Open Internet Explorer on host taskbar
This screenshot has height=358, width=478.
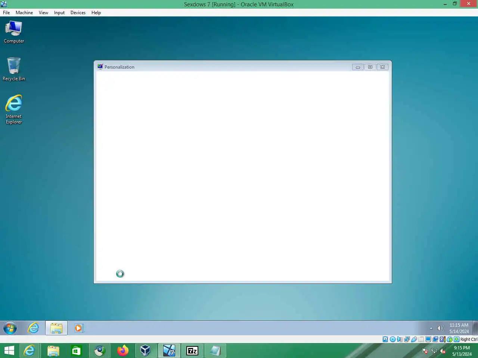click(29, 351)
